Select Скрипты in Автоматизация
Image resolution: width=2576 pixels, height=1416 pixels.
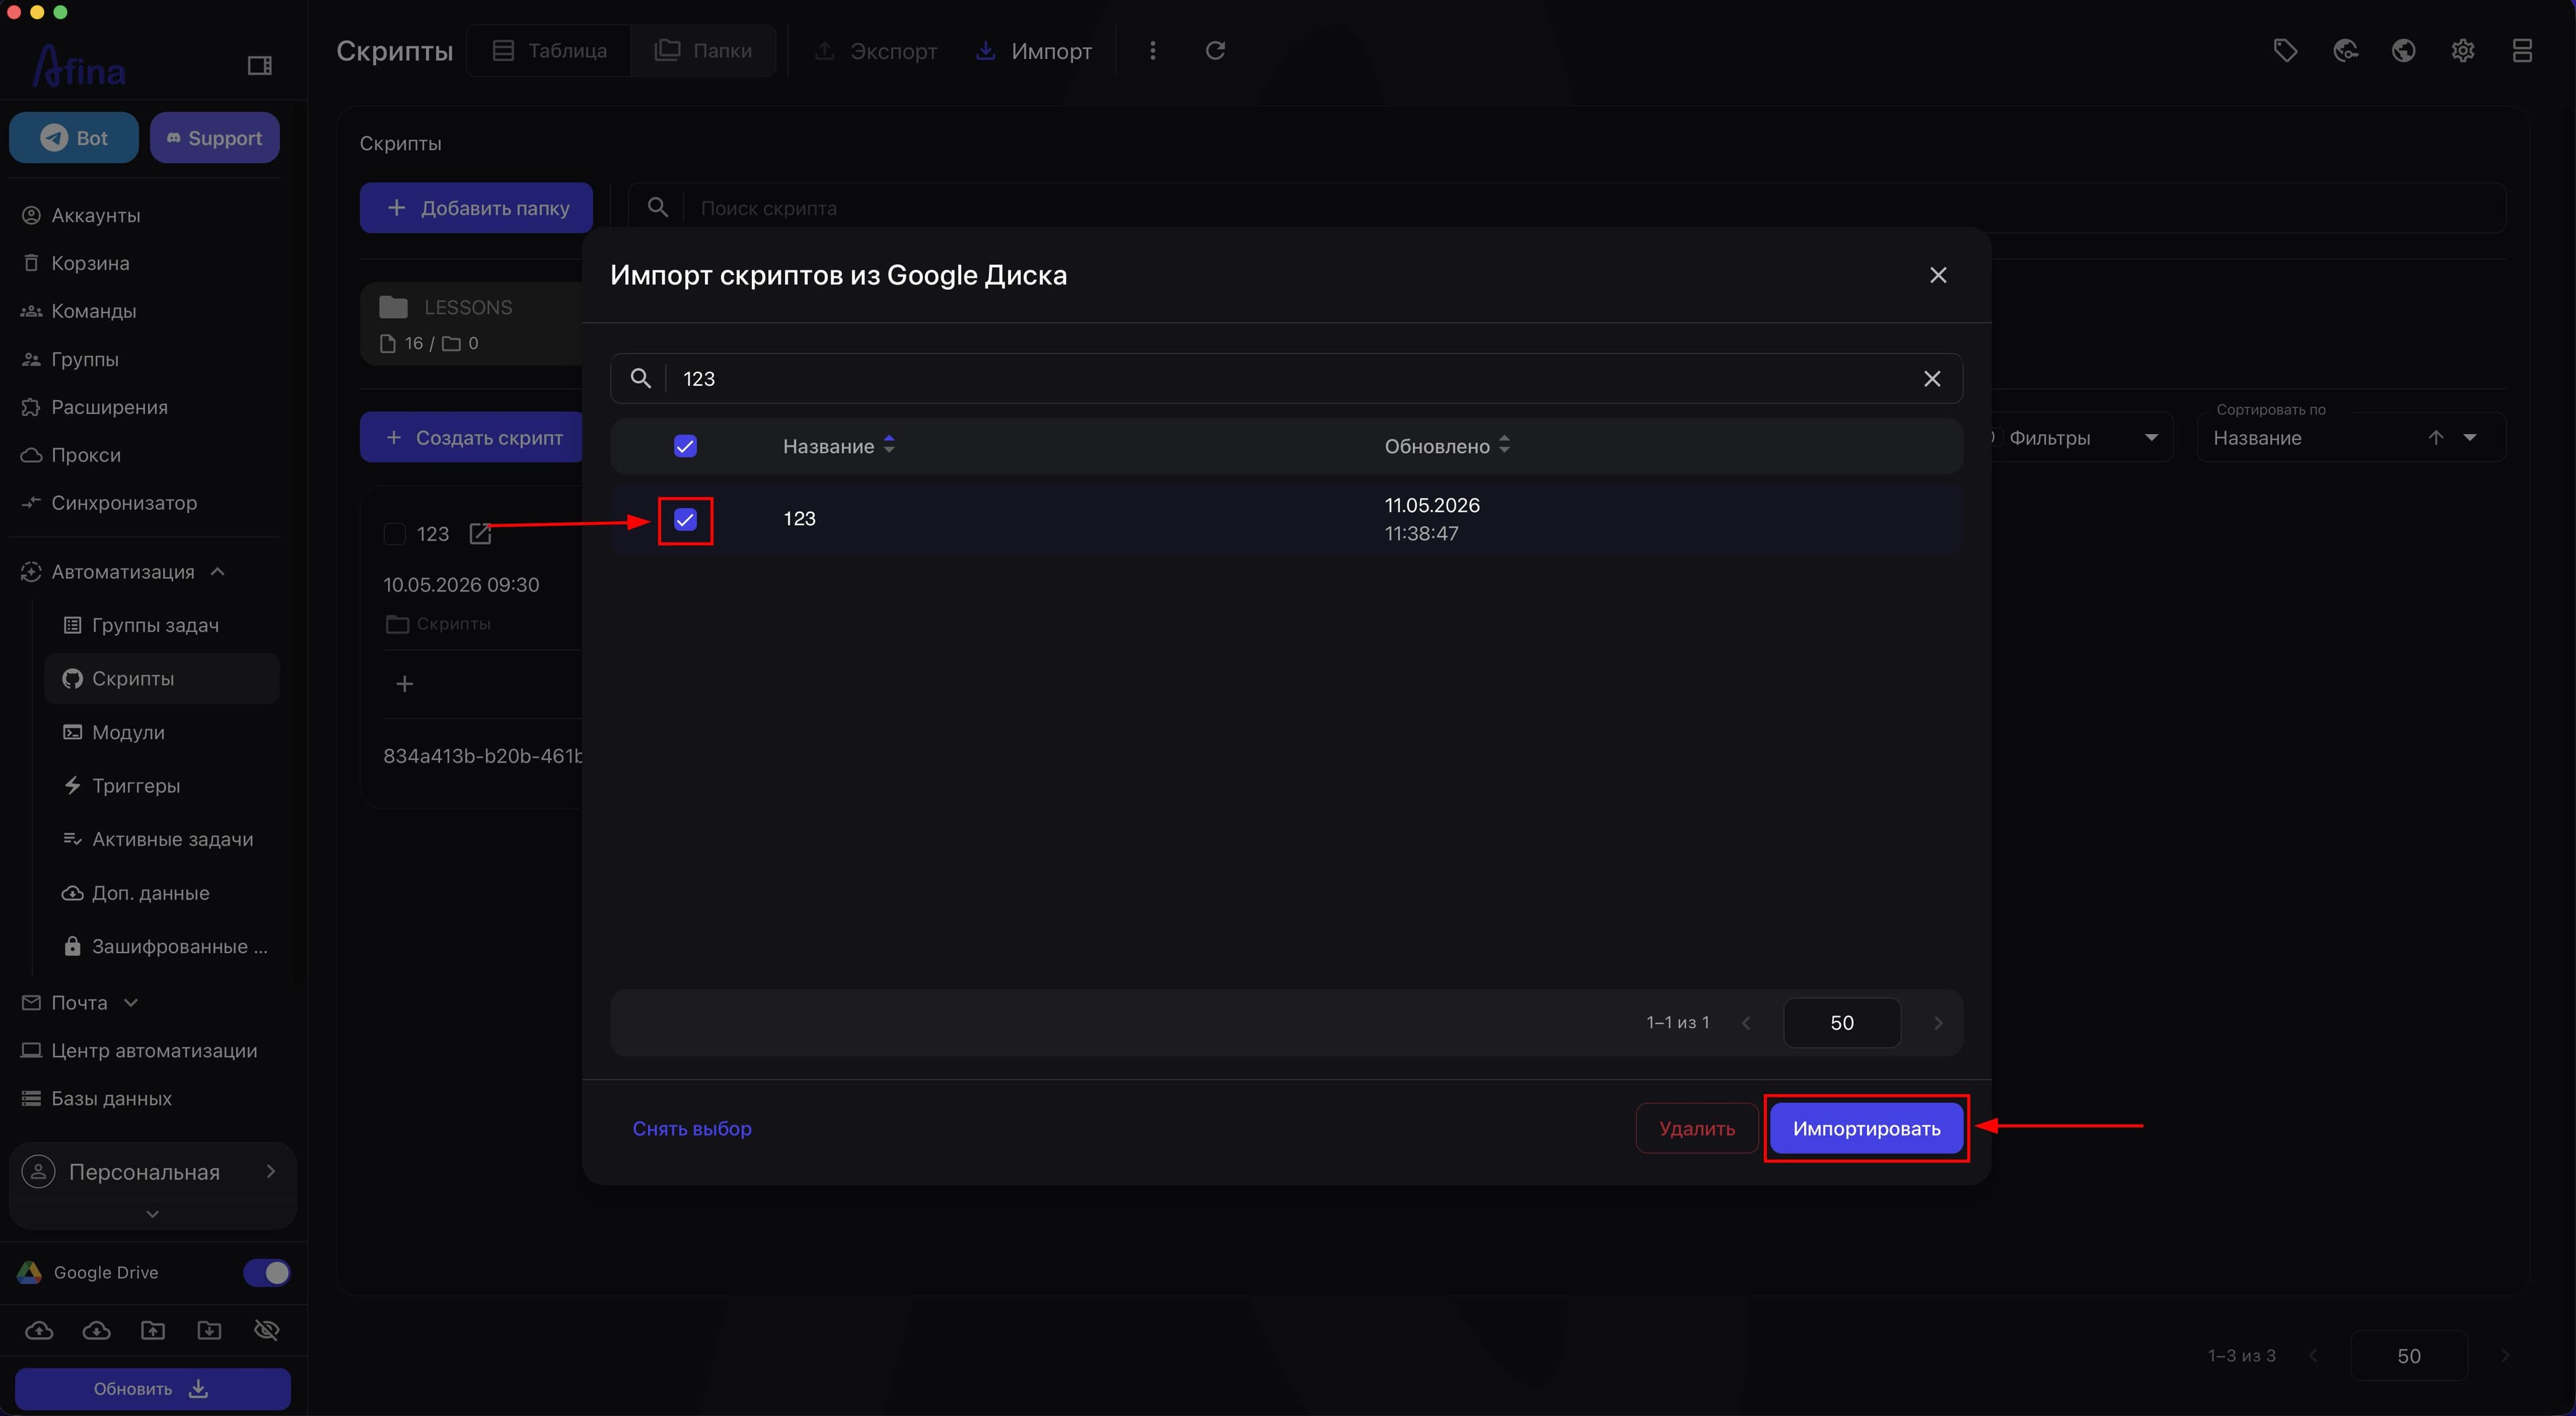(x=162, y=679)
